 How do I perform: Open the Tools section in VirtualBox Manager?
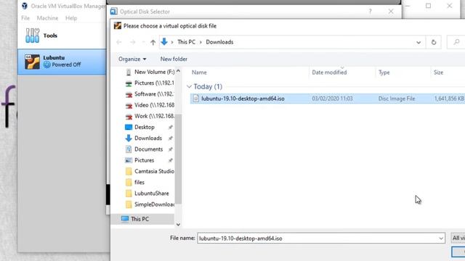click(62, 36)
